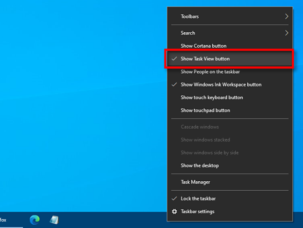Enable Show touchpad button

(x=205, y=111)
